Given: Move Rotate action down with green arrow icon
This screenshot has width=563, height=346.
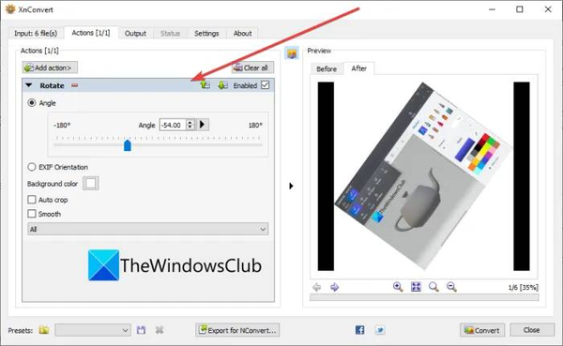Looking at the screenshot, I should (222, 85).
